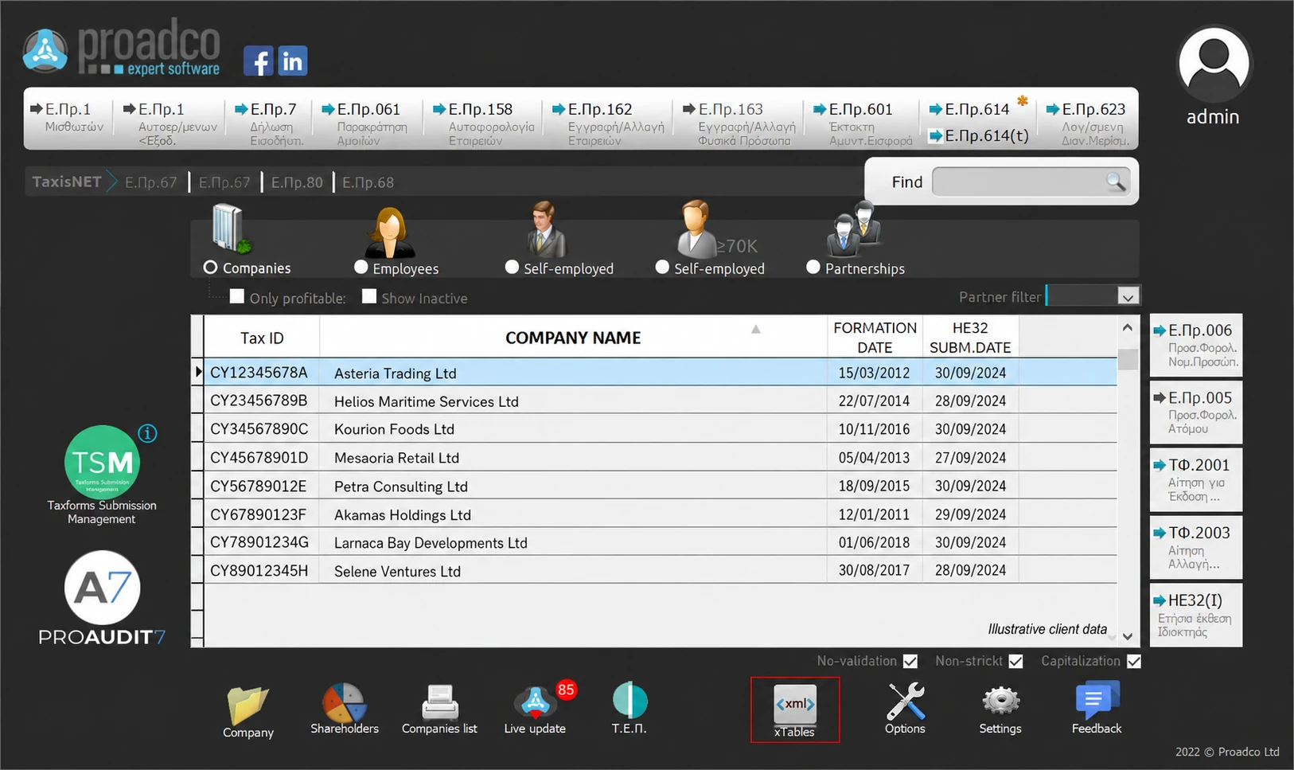Open Taxforms Submission Management (TSM) icon
The image size is (1294, 770).
[102, 463]
